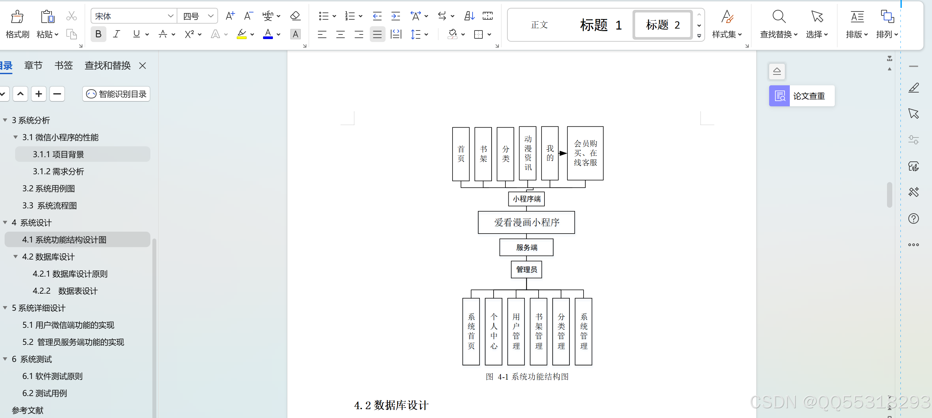Select align left
Screen dimensions: 932x418
(322, 34)
